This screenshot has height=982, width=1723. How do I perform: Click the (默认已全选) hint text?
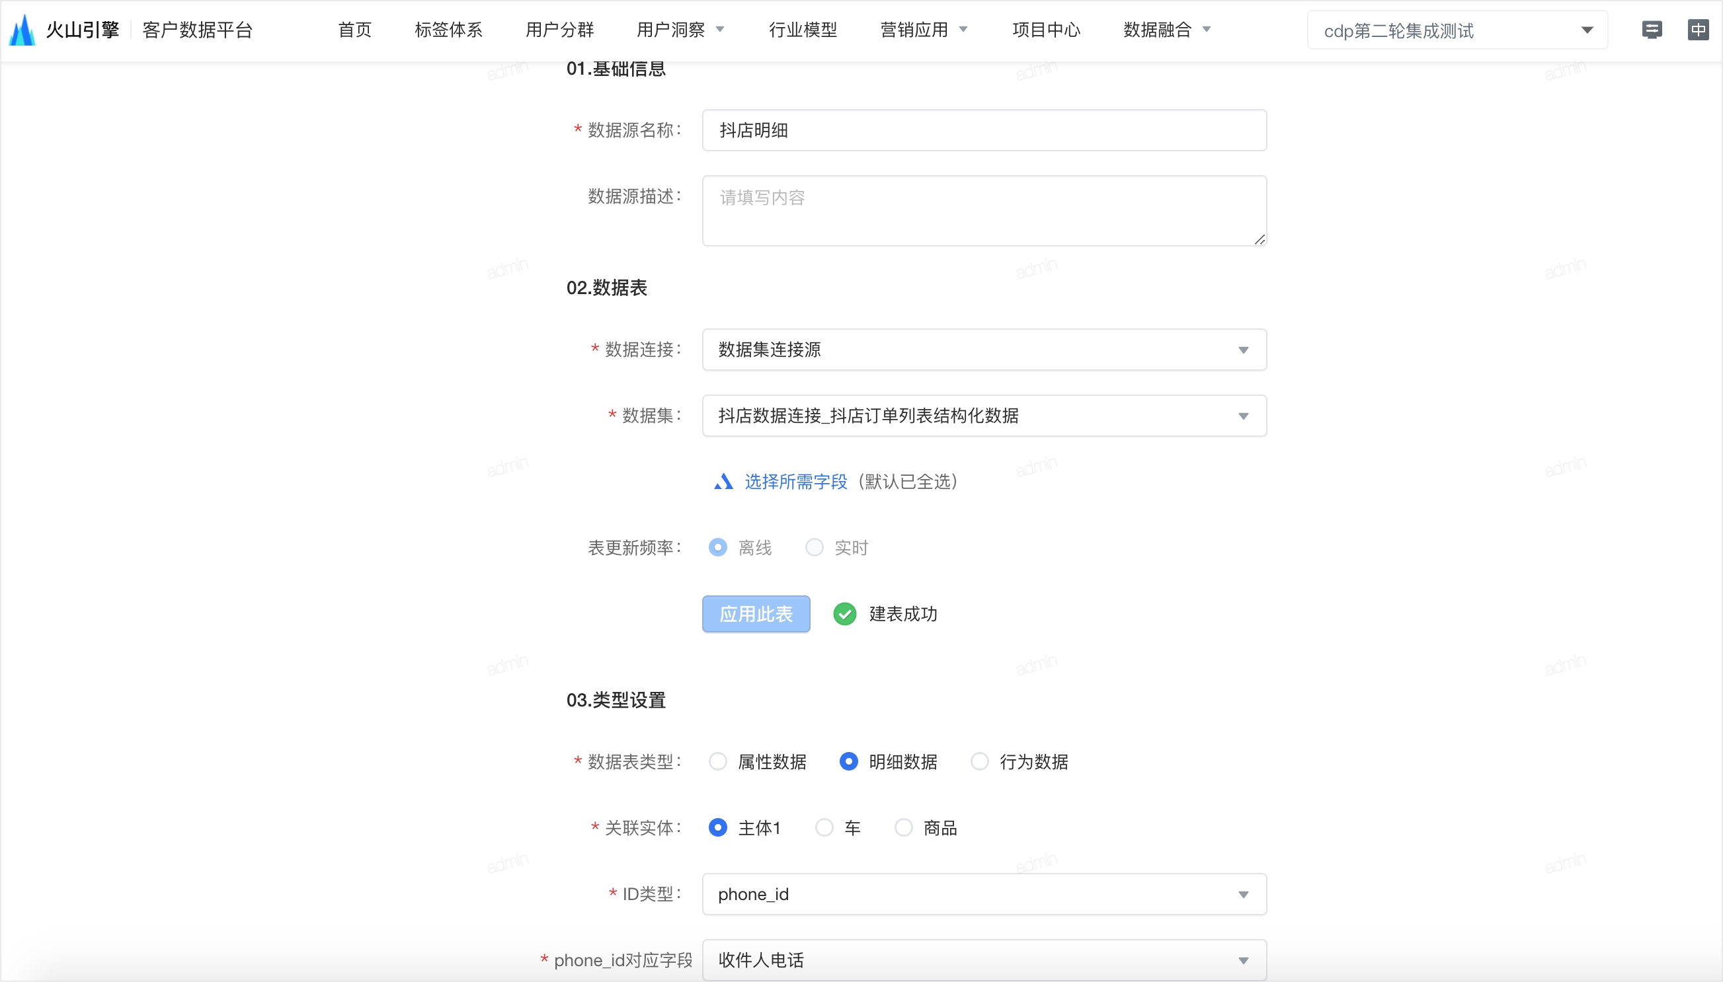click(907, 482)
